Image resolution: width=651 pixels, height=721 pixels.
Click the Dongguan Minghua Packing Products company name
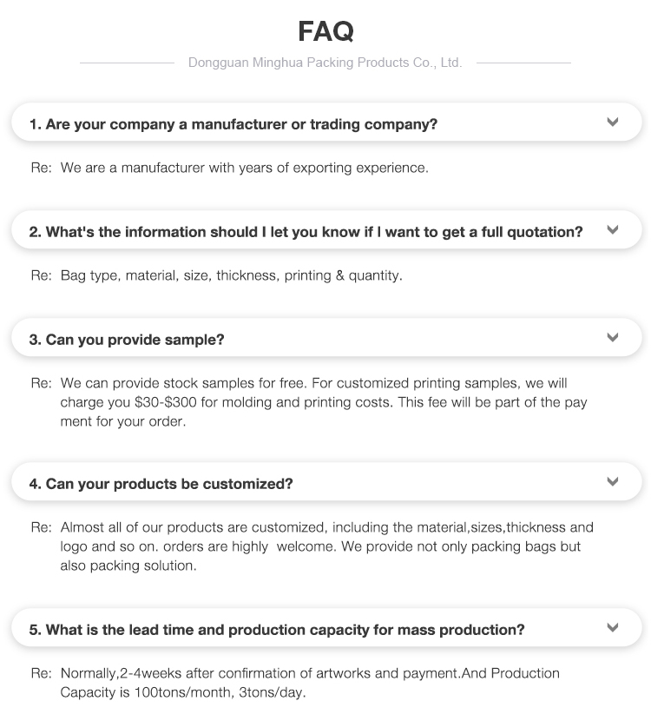(325, 63)
